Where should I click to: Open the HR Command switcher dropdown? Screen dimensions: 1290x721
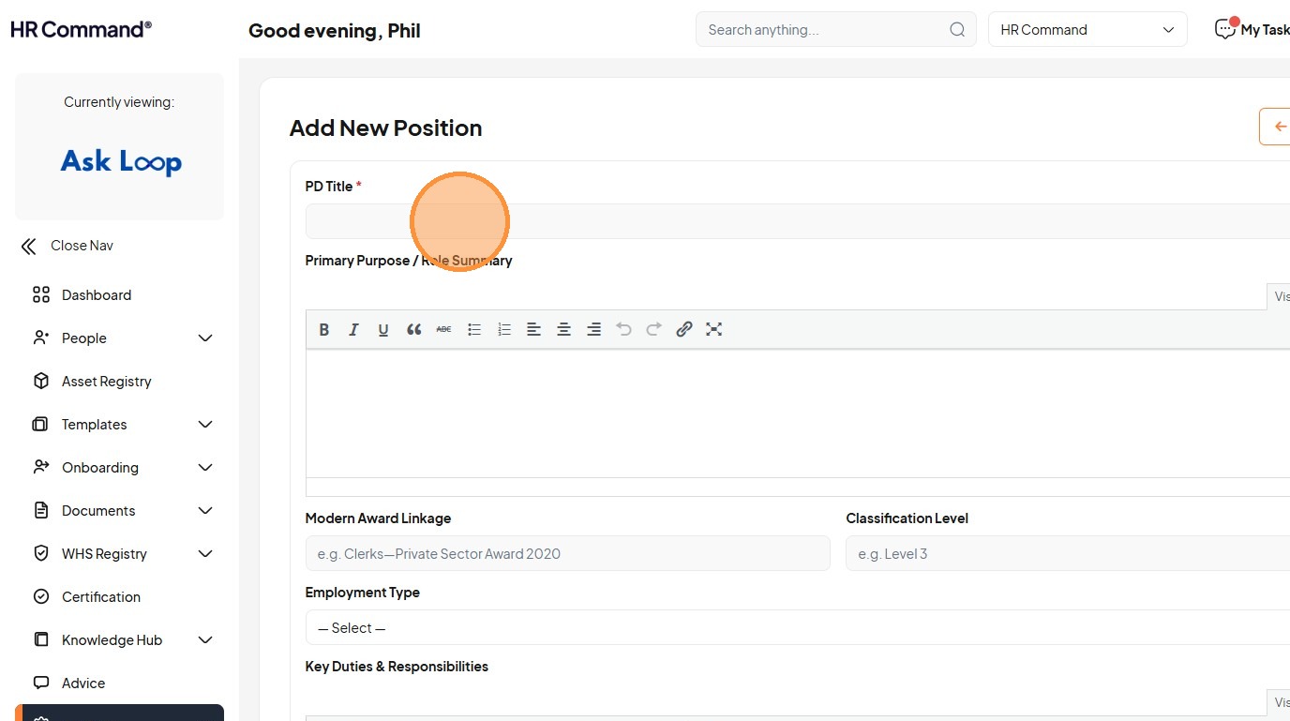[x=1087, y=30]
